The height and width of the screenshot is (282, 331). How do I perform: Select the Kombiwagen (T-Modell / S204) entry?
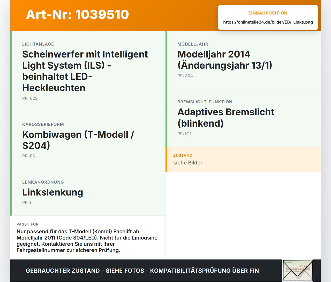click(88, 140)
